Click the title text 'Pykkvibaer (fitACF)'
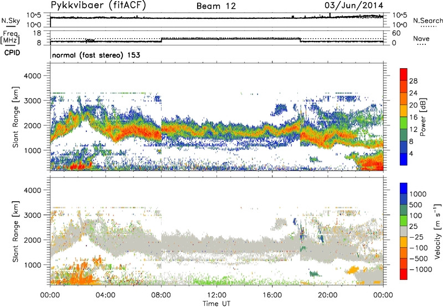The image size is (443, 307). [99, 6]
